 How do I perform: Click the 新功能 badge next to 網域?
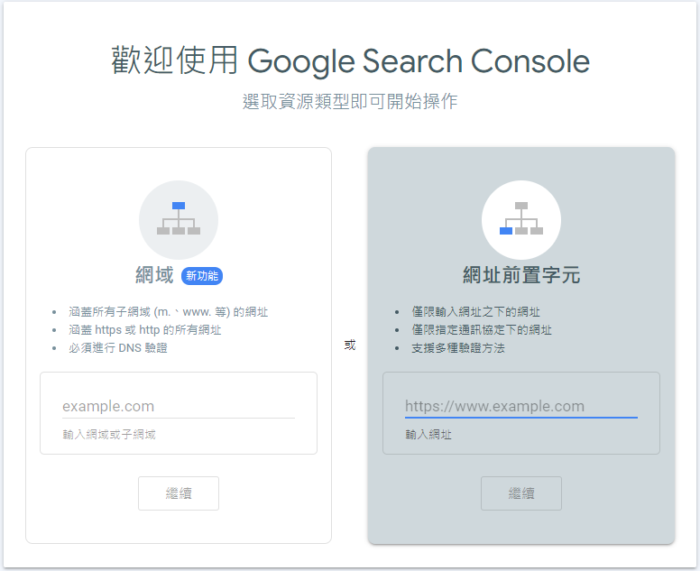[x=202, y=276]
